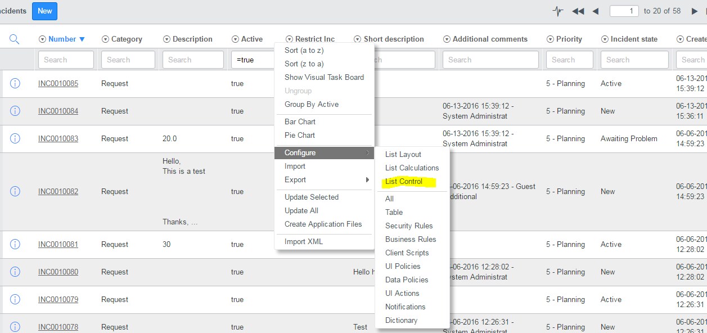
Task: Open the activity stream pulse icon
Action: click(x=558, y=11)
